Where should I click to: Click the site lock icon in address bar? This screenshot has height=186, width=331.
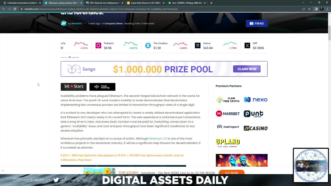tap(22, 9)
